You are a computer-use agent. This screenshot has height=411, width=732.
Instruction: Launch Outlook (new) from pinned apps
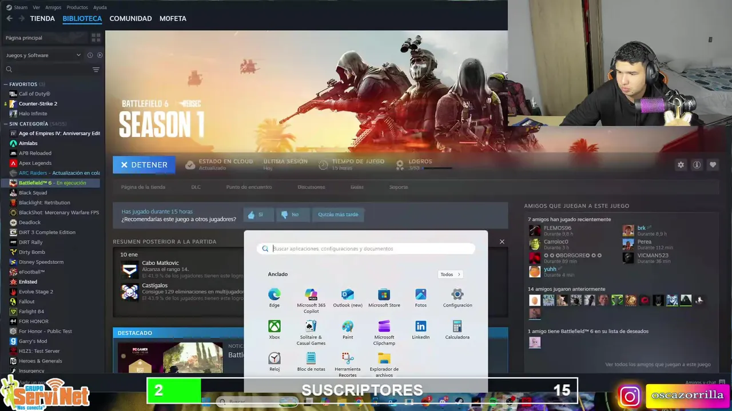(348, 298)
